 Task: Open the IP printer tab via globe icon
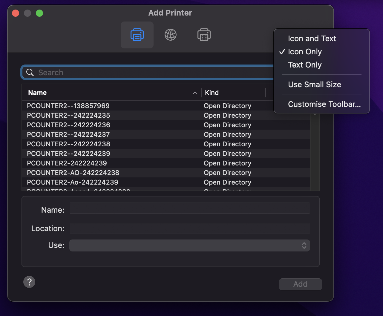pyautogui.click(x=170, y=35)
